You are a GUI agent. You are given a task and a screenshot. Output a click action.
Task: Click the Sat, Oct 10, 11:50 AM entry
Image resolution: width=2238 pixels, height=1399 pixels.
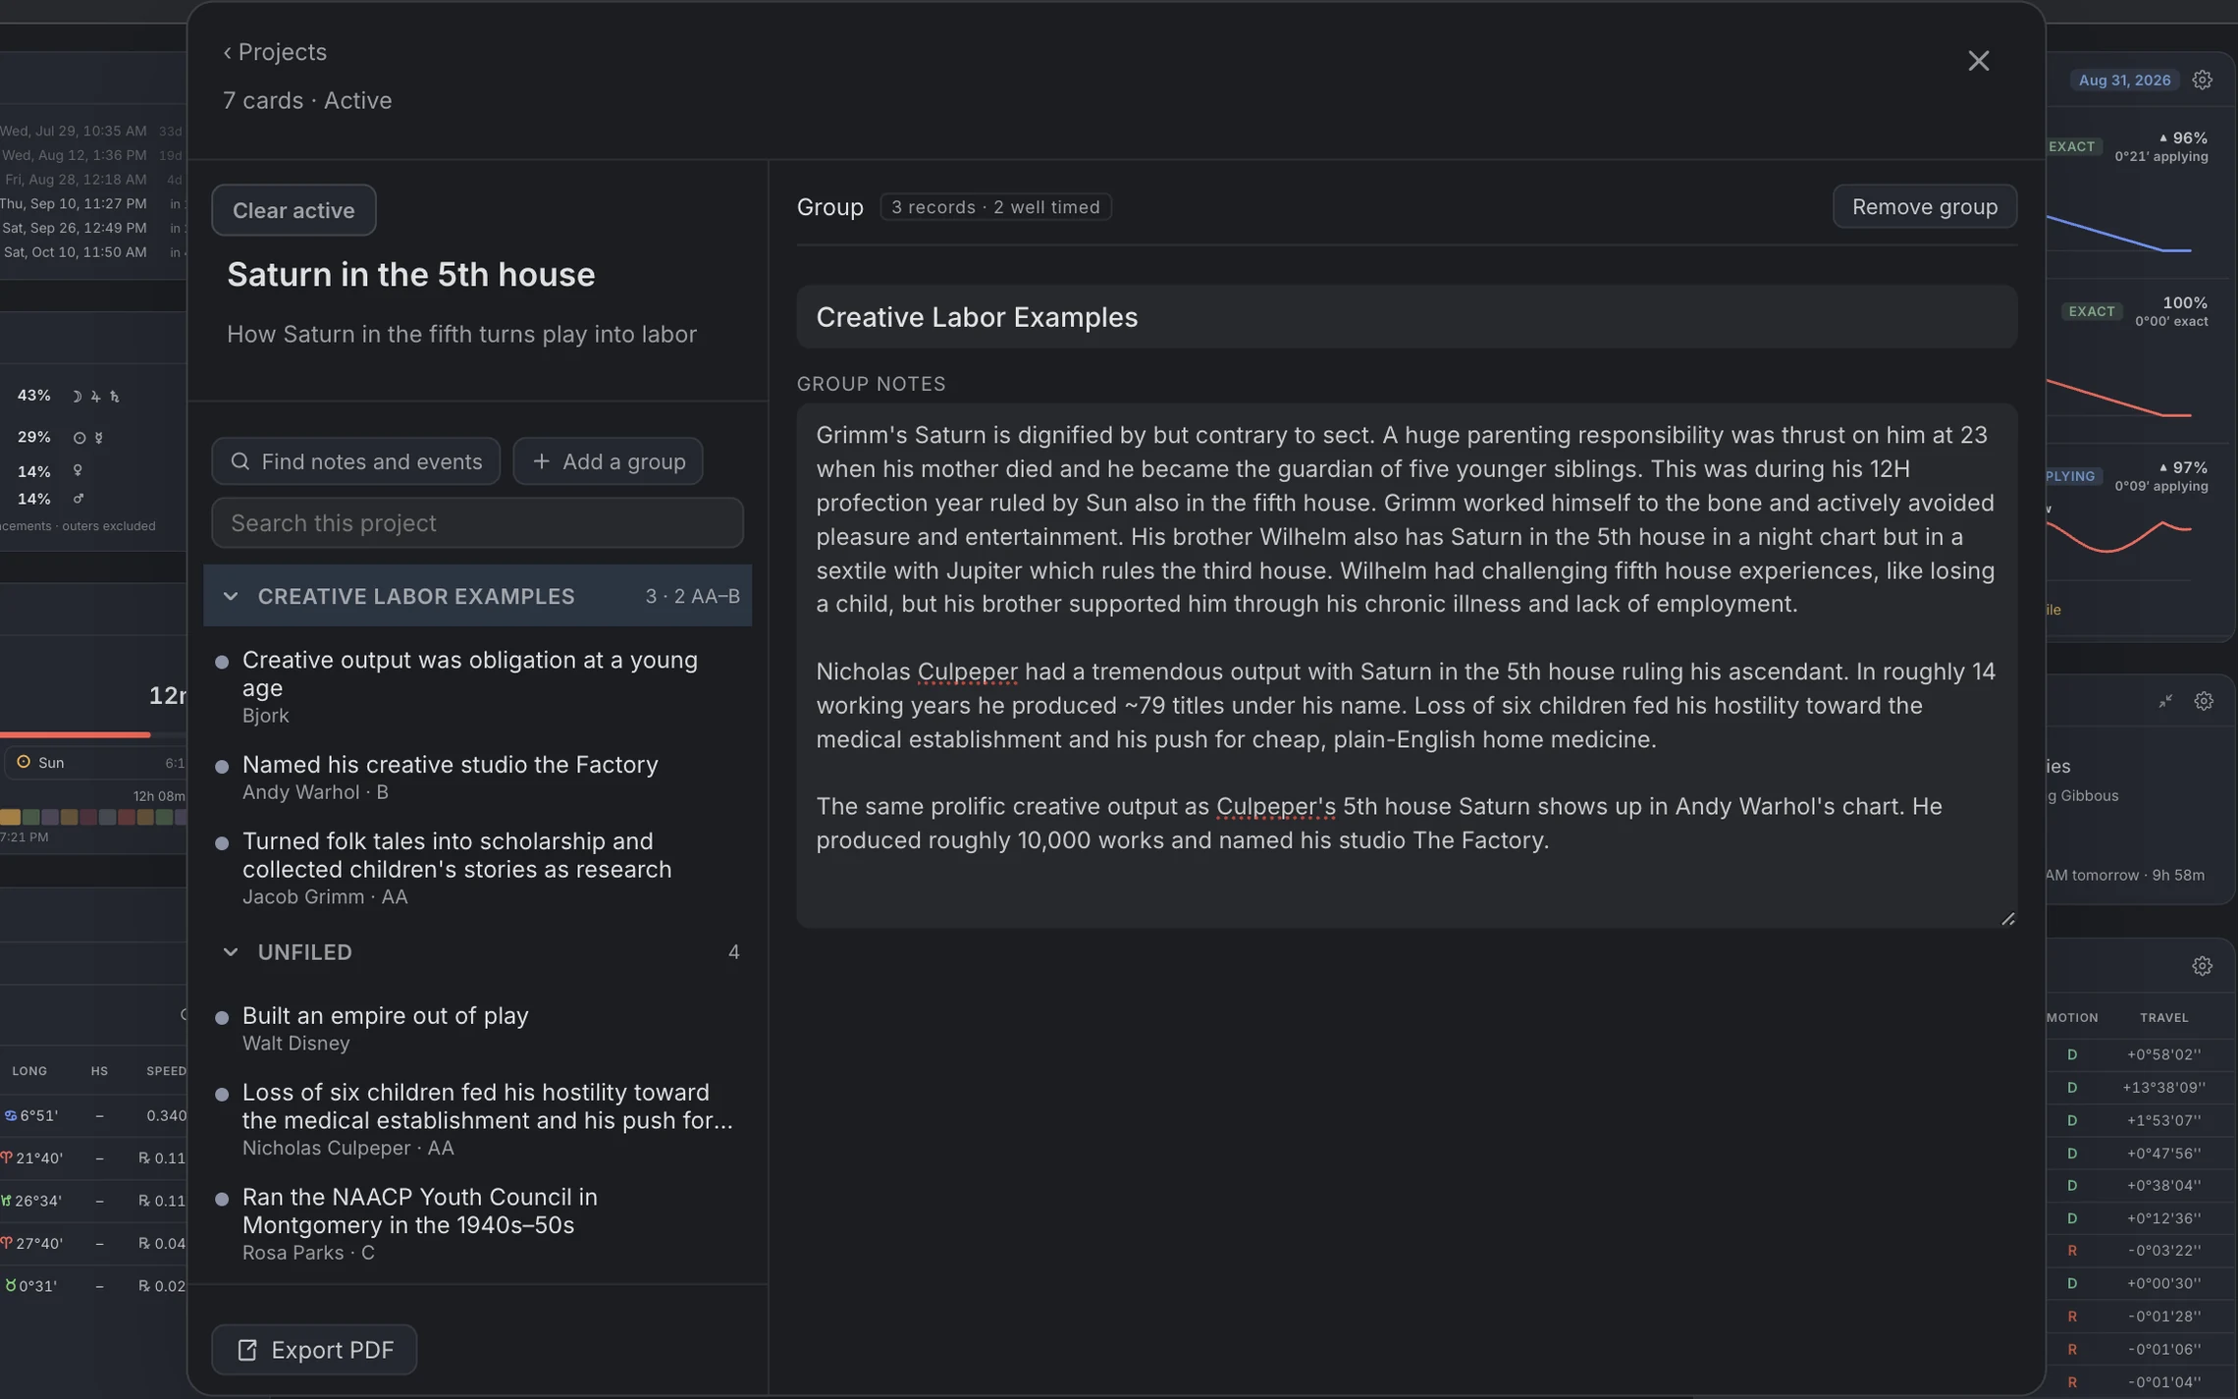[75, 252]
